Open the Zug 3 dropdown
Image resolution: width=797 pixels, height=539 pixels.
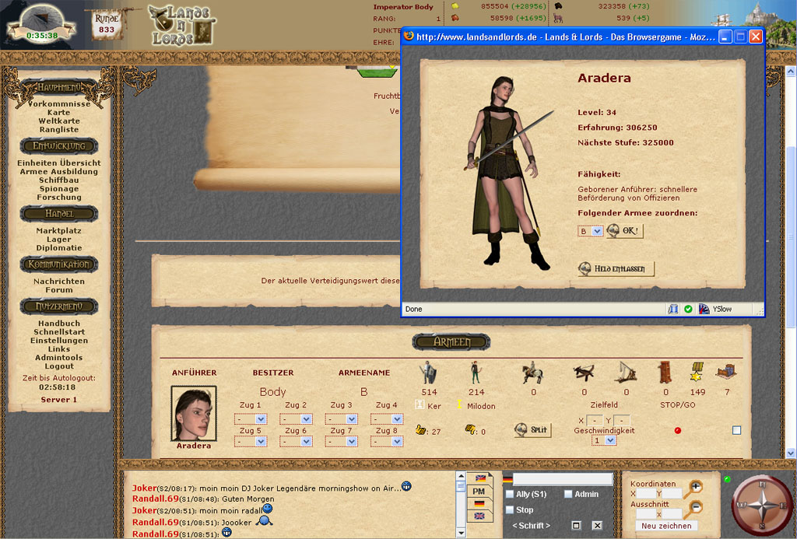click(341, 419)
